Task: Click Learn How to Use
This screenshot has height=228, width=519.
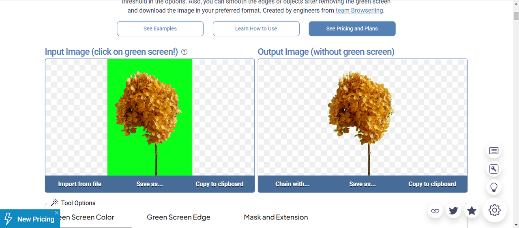Action: [x=256, y=29]
